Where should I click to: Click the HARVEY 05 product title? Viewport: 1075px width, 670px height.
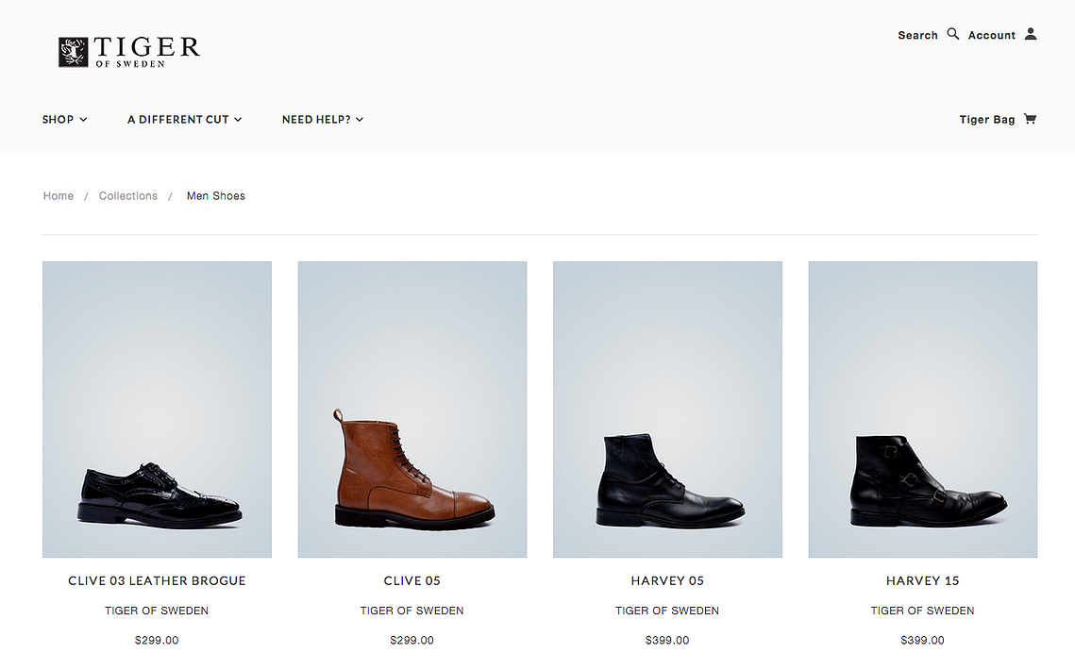click(x=668, y=581)
